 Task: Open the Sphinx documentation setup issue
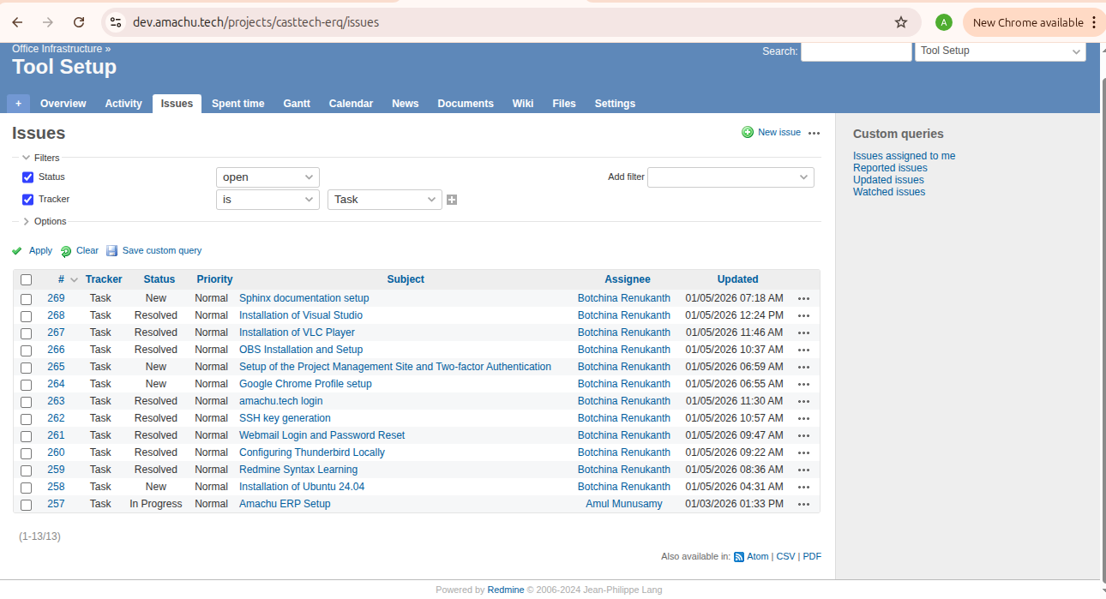tap(304, 298)
